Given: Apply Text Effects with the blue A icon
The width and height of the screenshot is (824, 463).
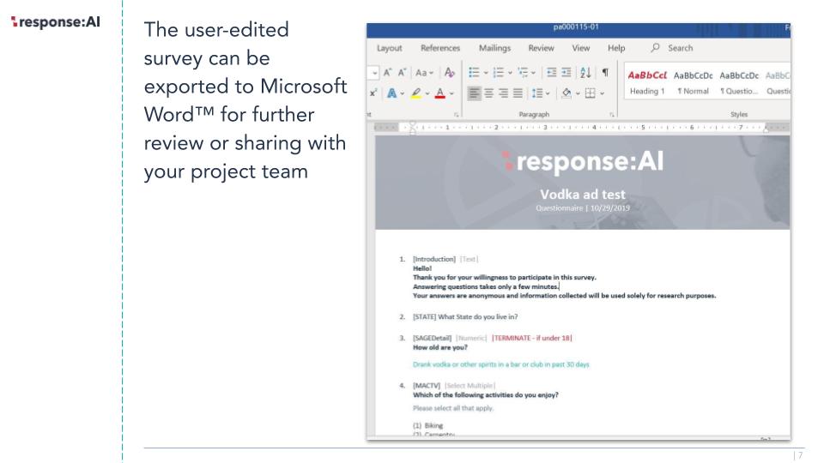Looking at the screenshot, I should point(391,93).
